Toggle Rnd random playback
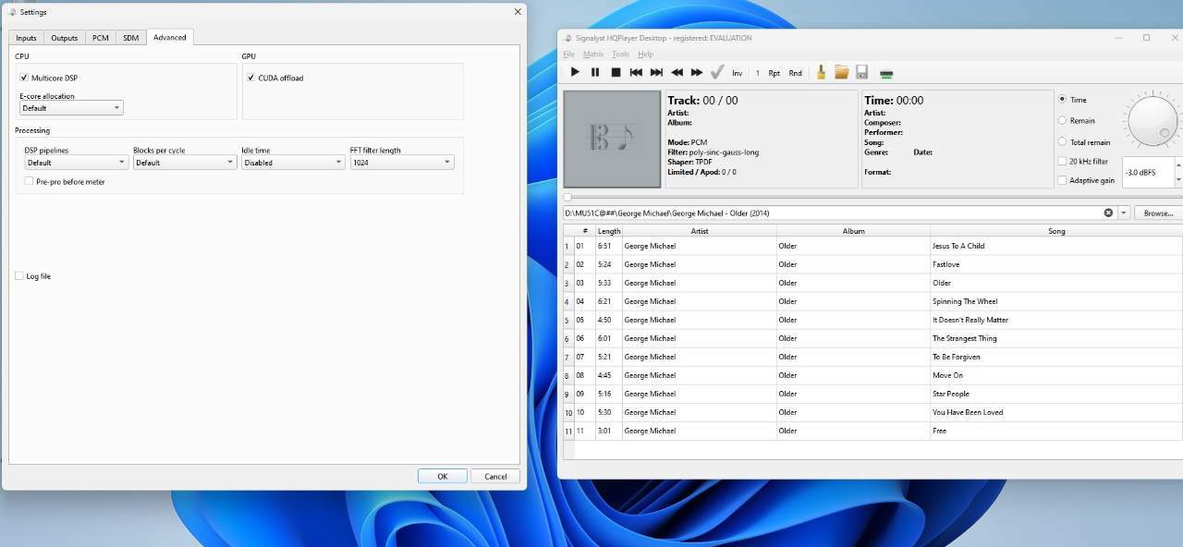This screenshot has height=547, width=1183. pos(795,73)
